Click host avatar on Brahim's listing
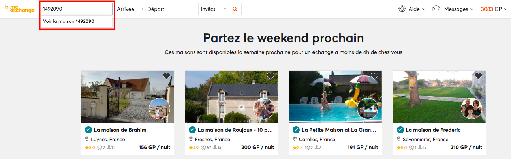Screen dimensions: 511x159 (x=160, y=108)
